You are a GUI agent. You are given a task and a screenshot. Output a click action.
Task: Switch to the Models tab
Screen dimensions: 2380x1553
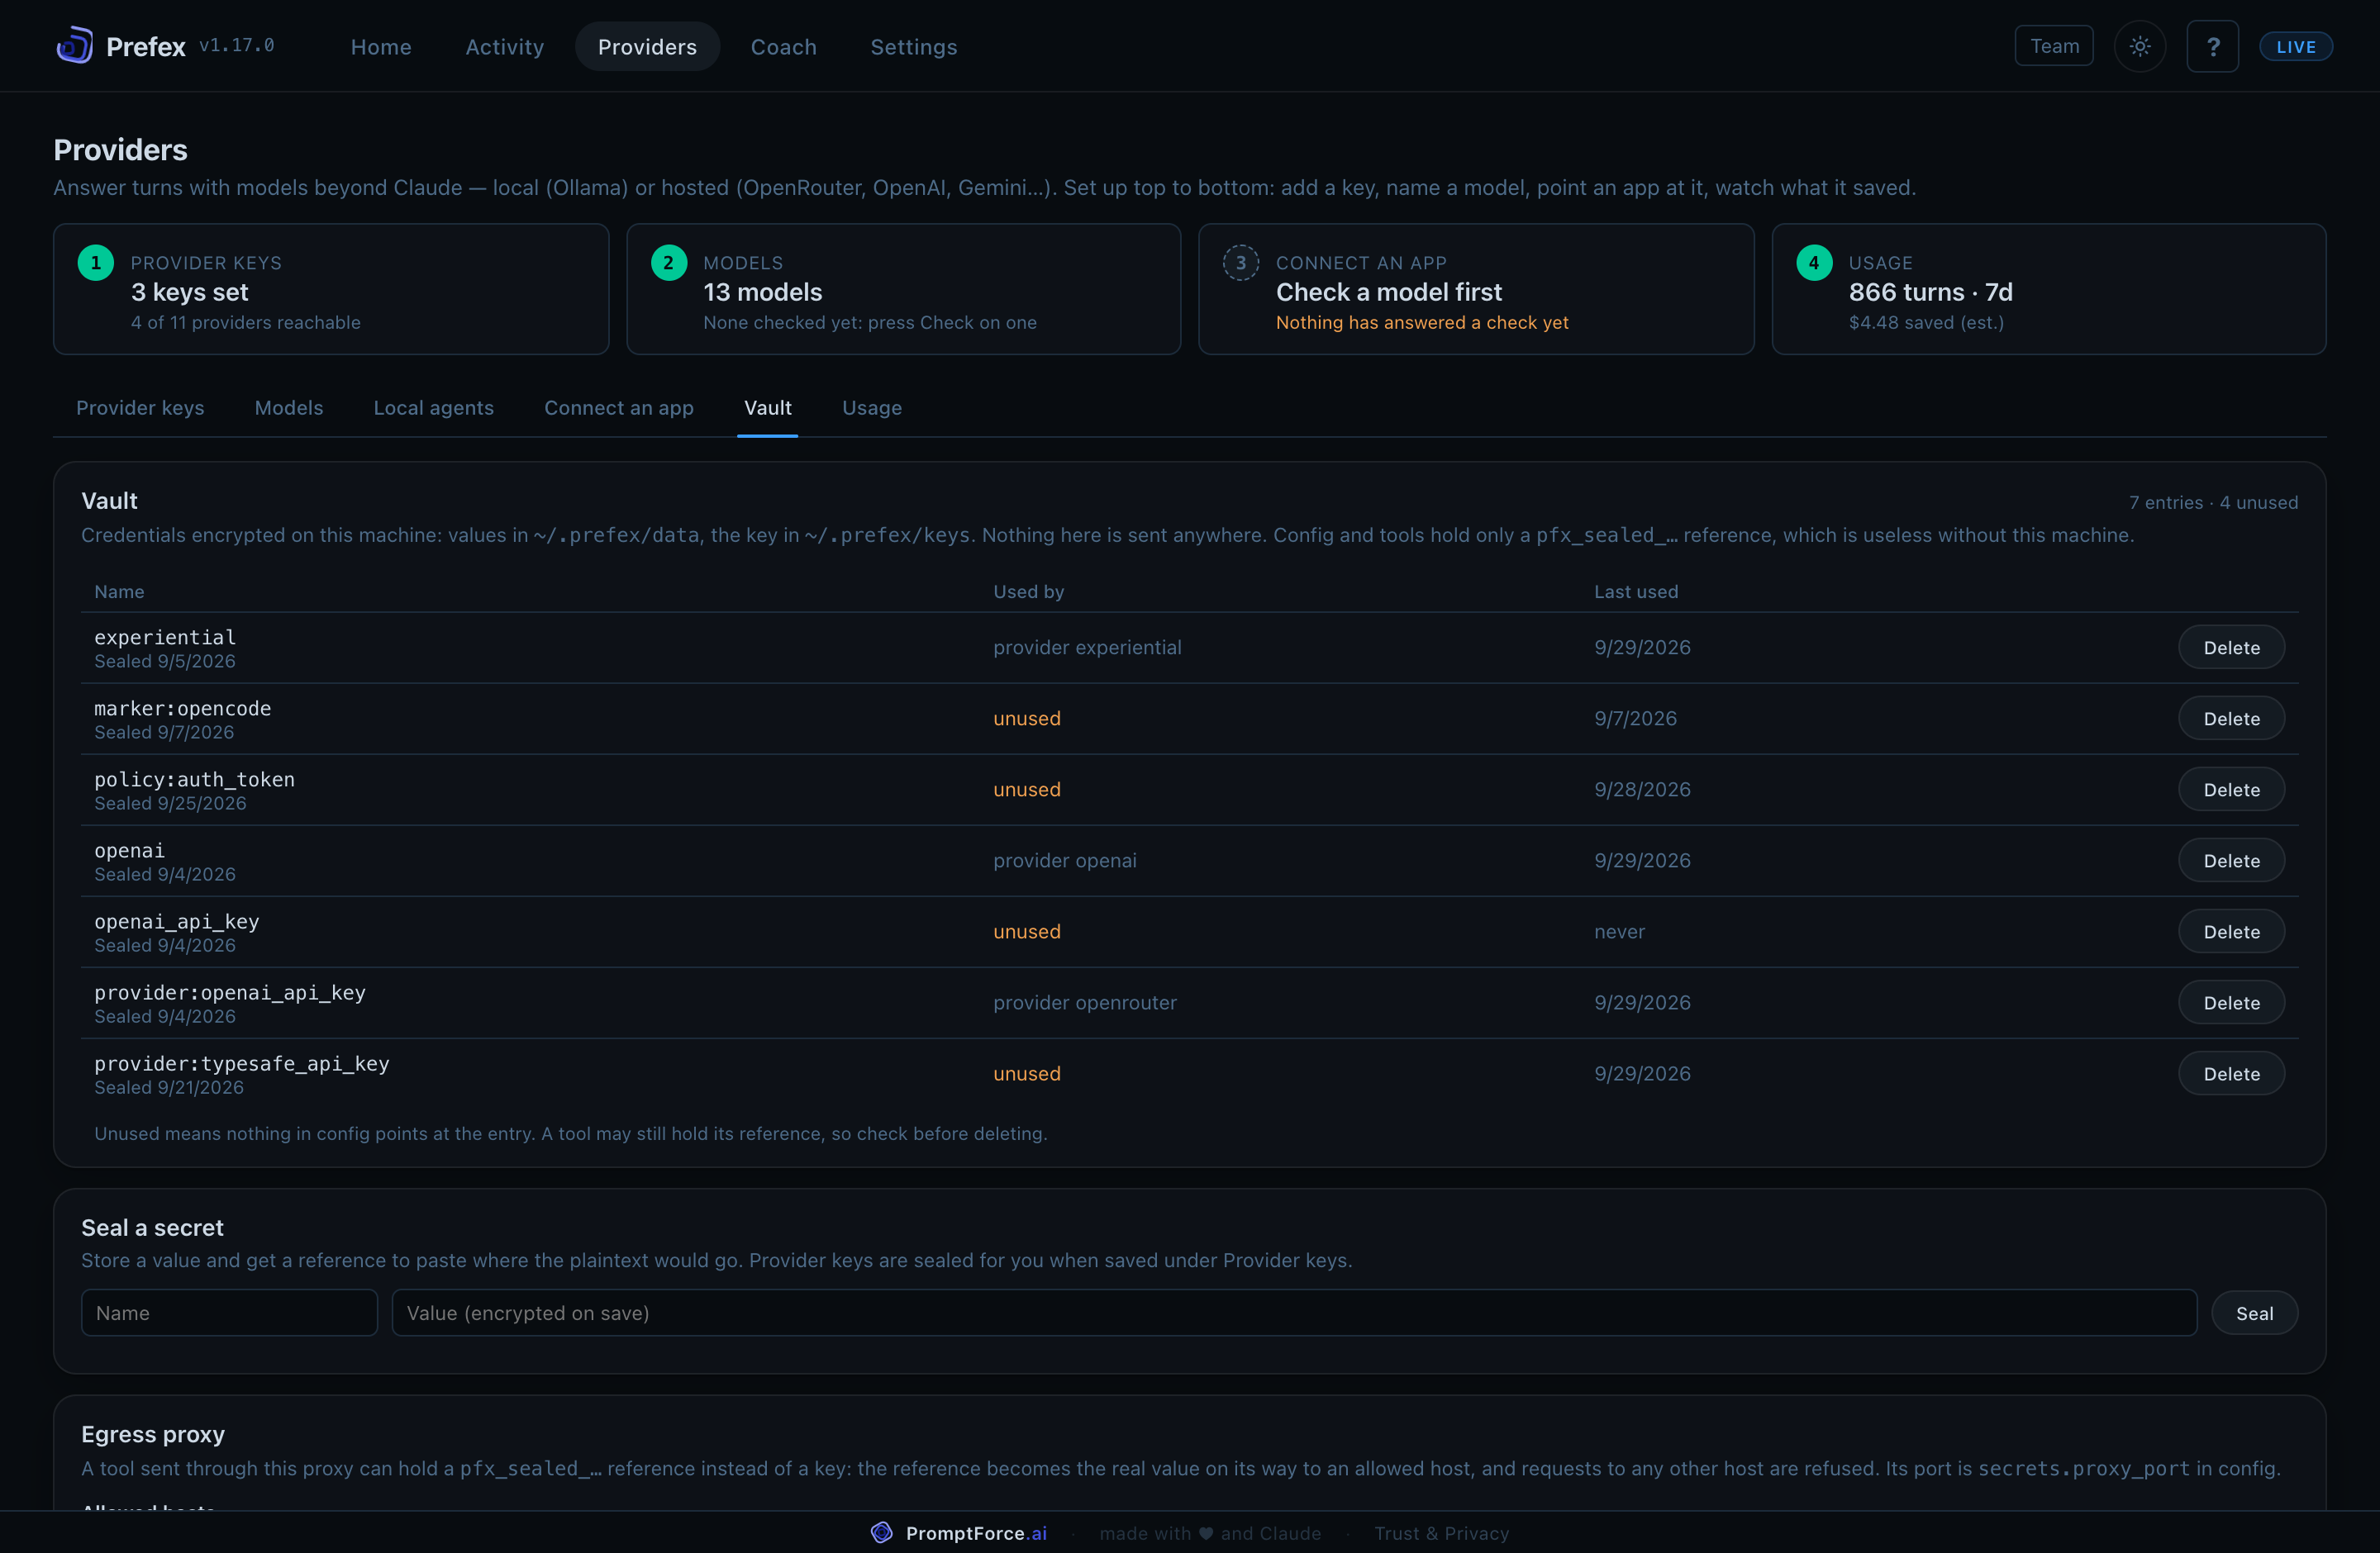[x=289, y=408]
